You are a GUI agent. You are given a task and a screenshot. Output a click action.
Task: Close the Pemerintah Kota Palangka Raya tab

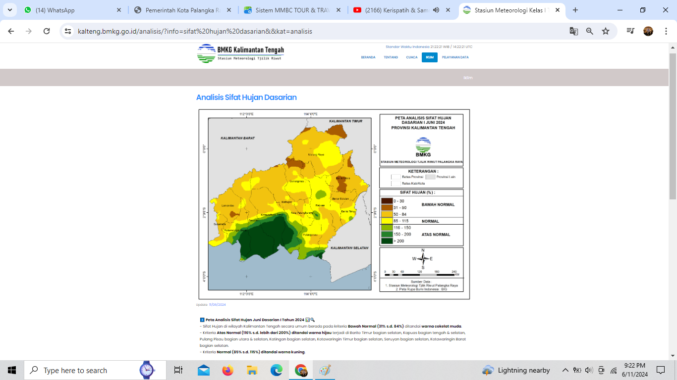click(x=228, y=10)
